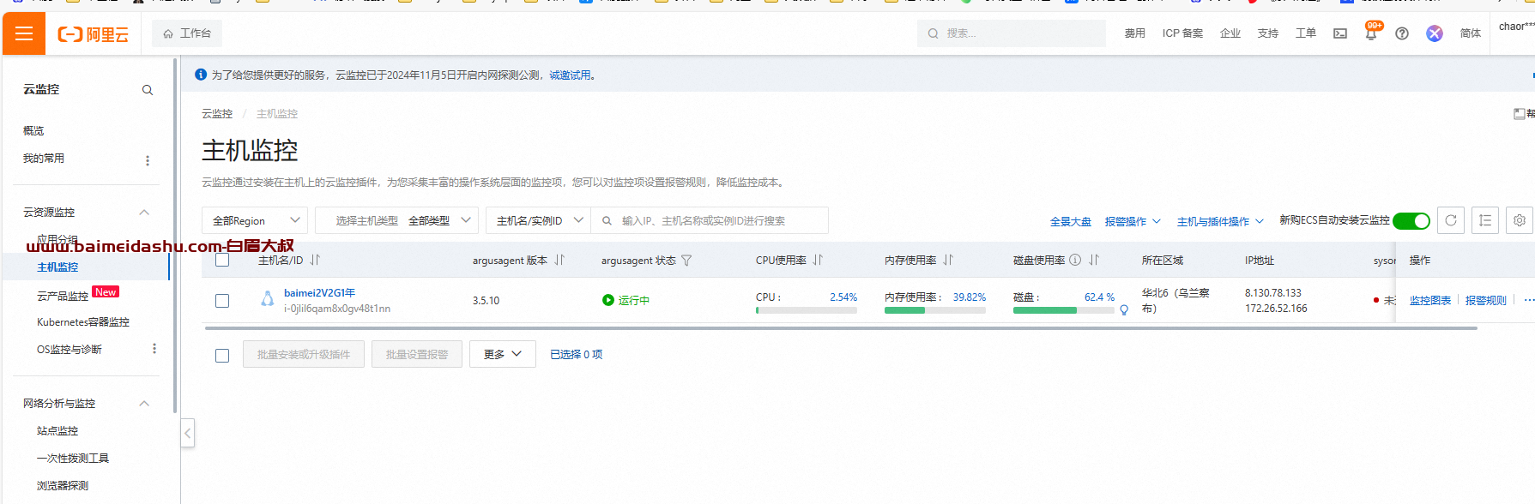Open table column settings gear

click(x=1520, y=220)
